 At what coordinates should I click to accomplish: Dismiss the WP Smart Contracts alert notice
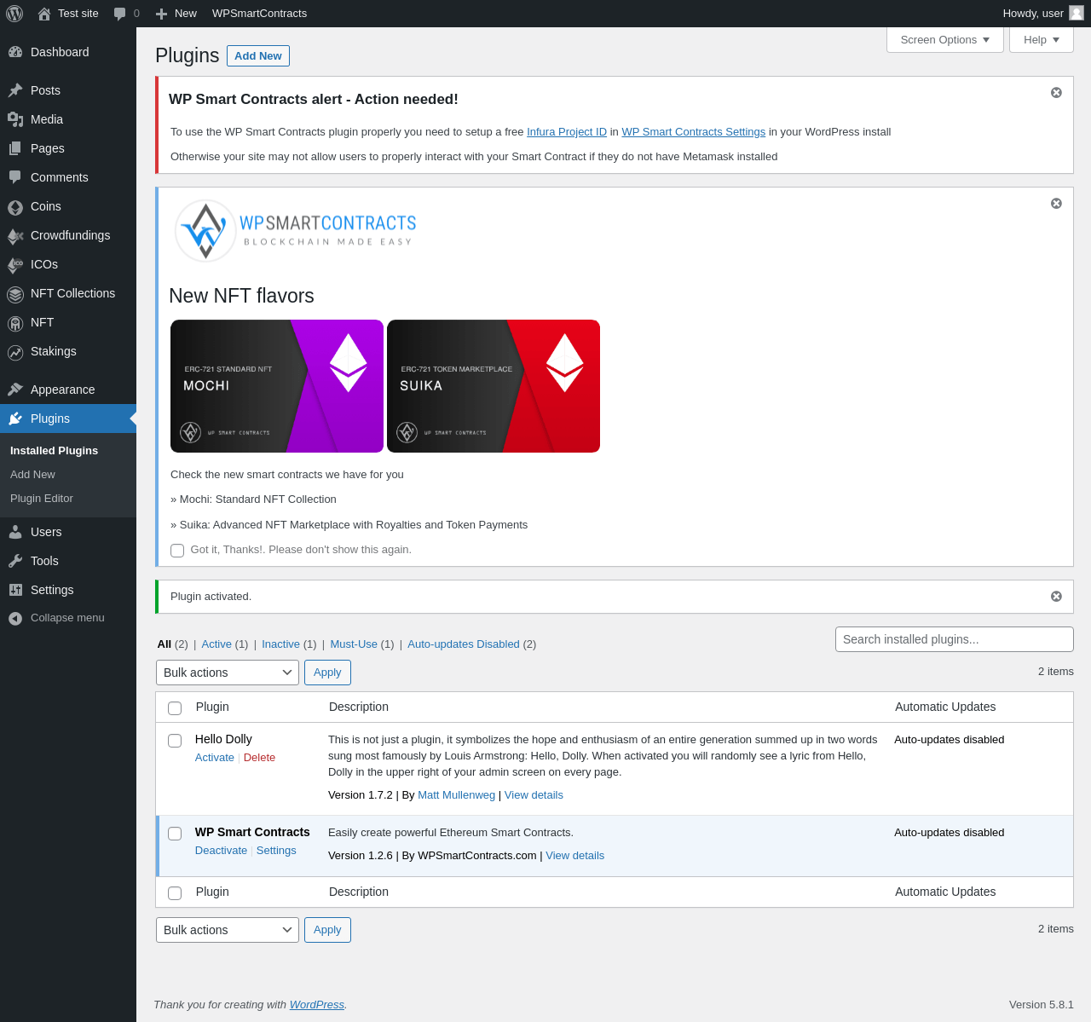tap(1056, 92)
